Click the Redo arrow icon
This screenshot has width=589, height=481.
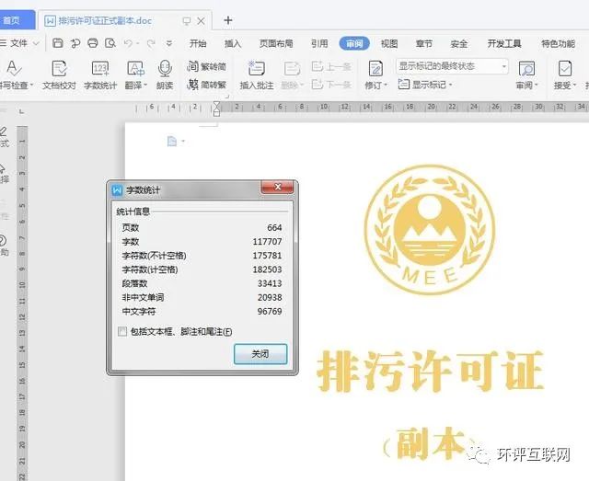151,43
